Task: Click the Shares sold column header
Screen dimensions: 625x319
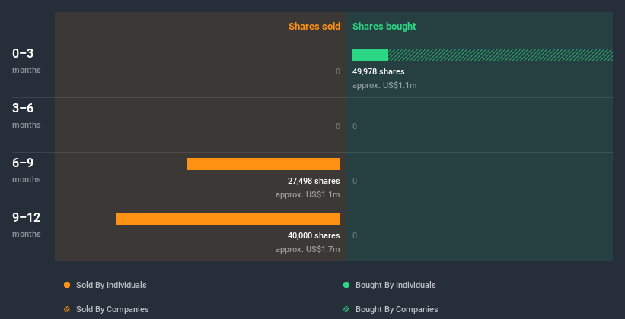Action: tap(314, 27)
